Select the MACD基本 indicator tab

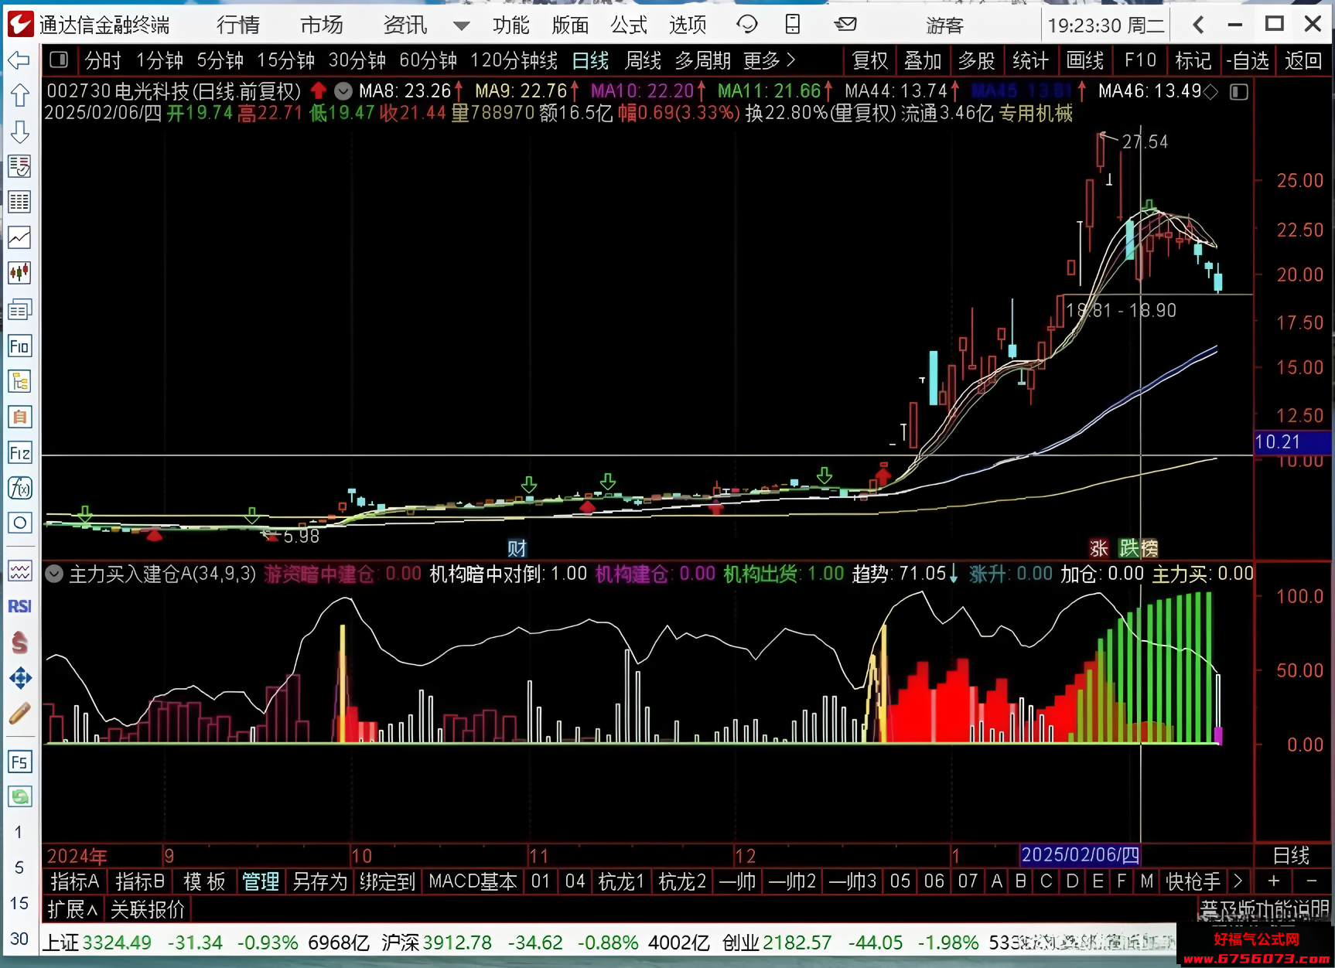click(x=473, y=881)
